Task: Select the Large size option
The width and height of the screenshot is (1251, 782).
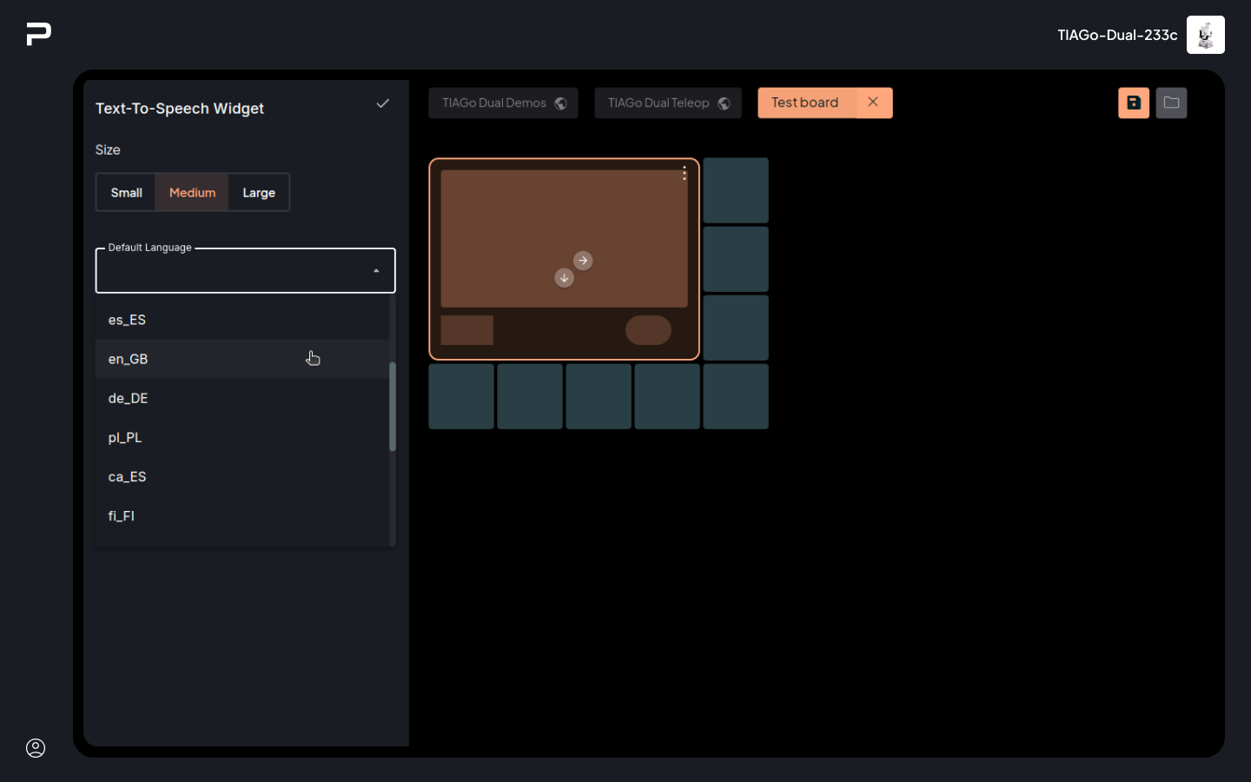Action: (x=259, y=193)
